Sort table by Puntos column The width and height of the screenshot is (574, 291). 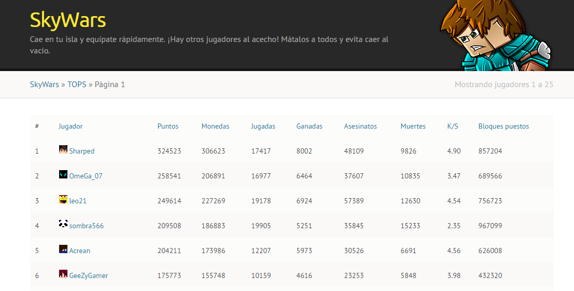(x=167, y=127)
